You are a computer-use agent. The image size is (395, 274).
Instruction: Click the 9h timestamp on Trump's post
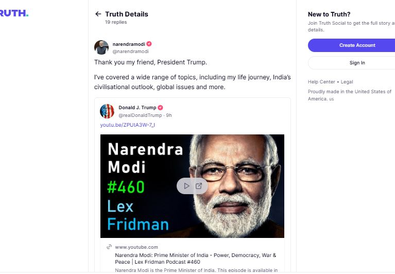pyautogui.click(x=169, y=115)
